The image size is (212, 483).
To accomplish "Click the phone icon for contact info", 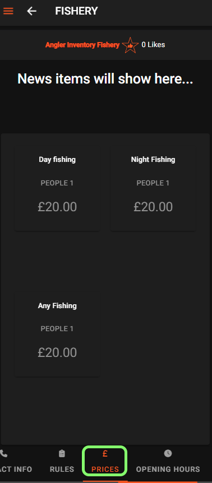I will (x=3, y=454).
